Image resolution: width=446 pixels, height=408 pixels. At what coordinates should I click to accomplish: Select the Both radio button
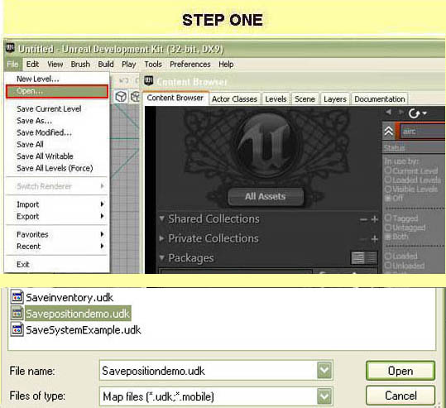(x=388, y=237)
